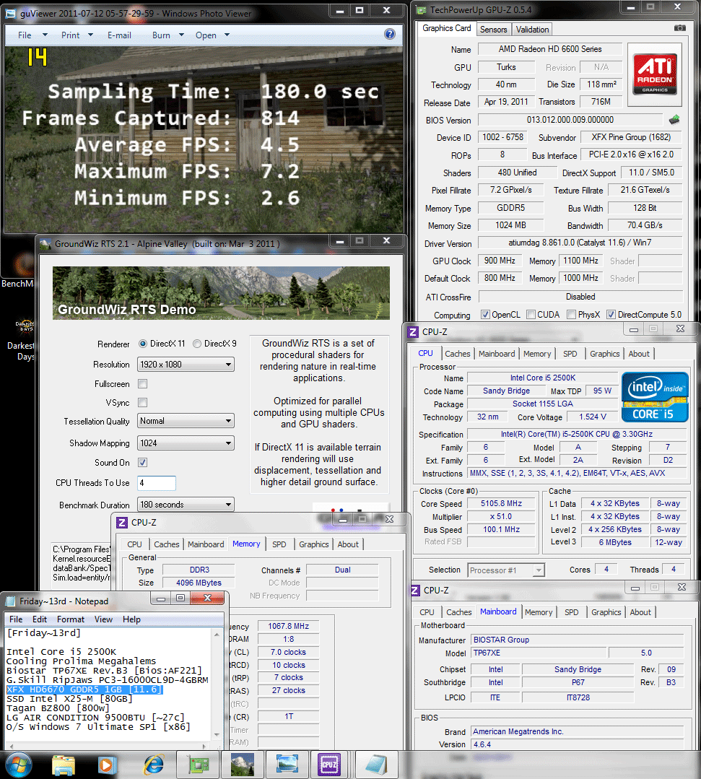Switch to GroundWiz via taskbar mountain icon

tap(243, 765)
